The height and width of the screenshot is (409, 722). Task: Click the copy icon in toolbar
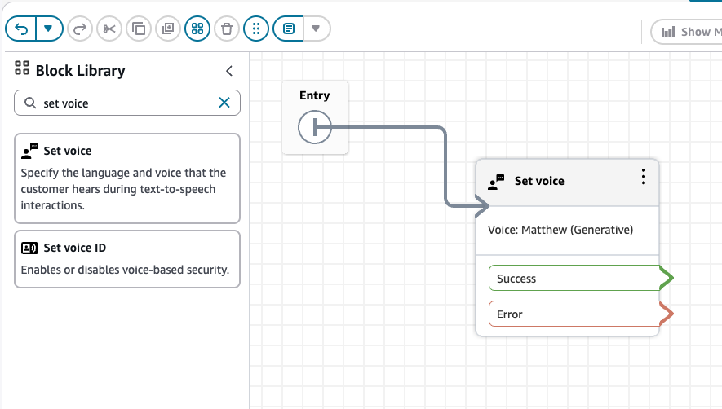tap(139, 29)
